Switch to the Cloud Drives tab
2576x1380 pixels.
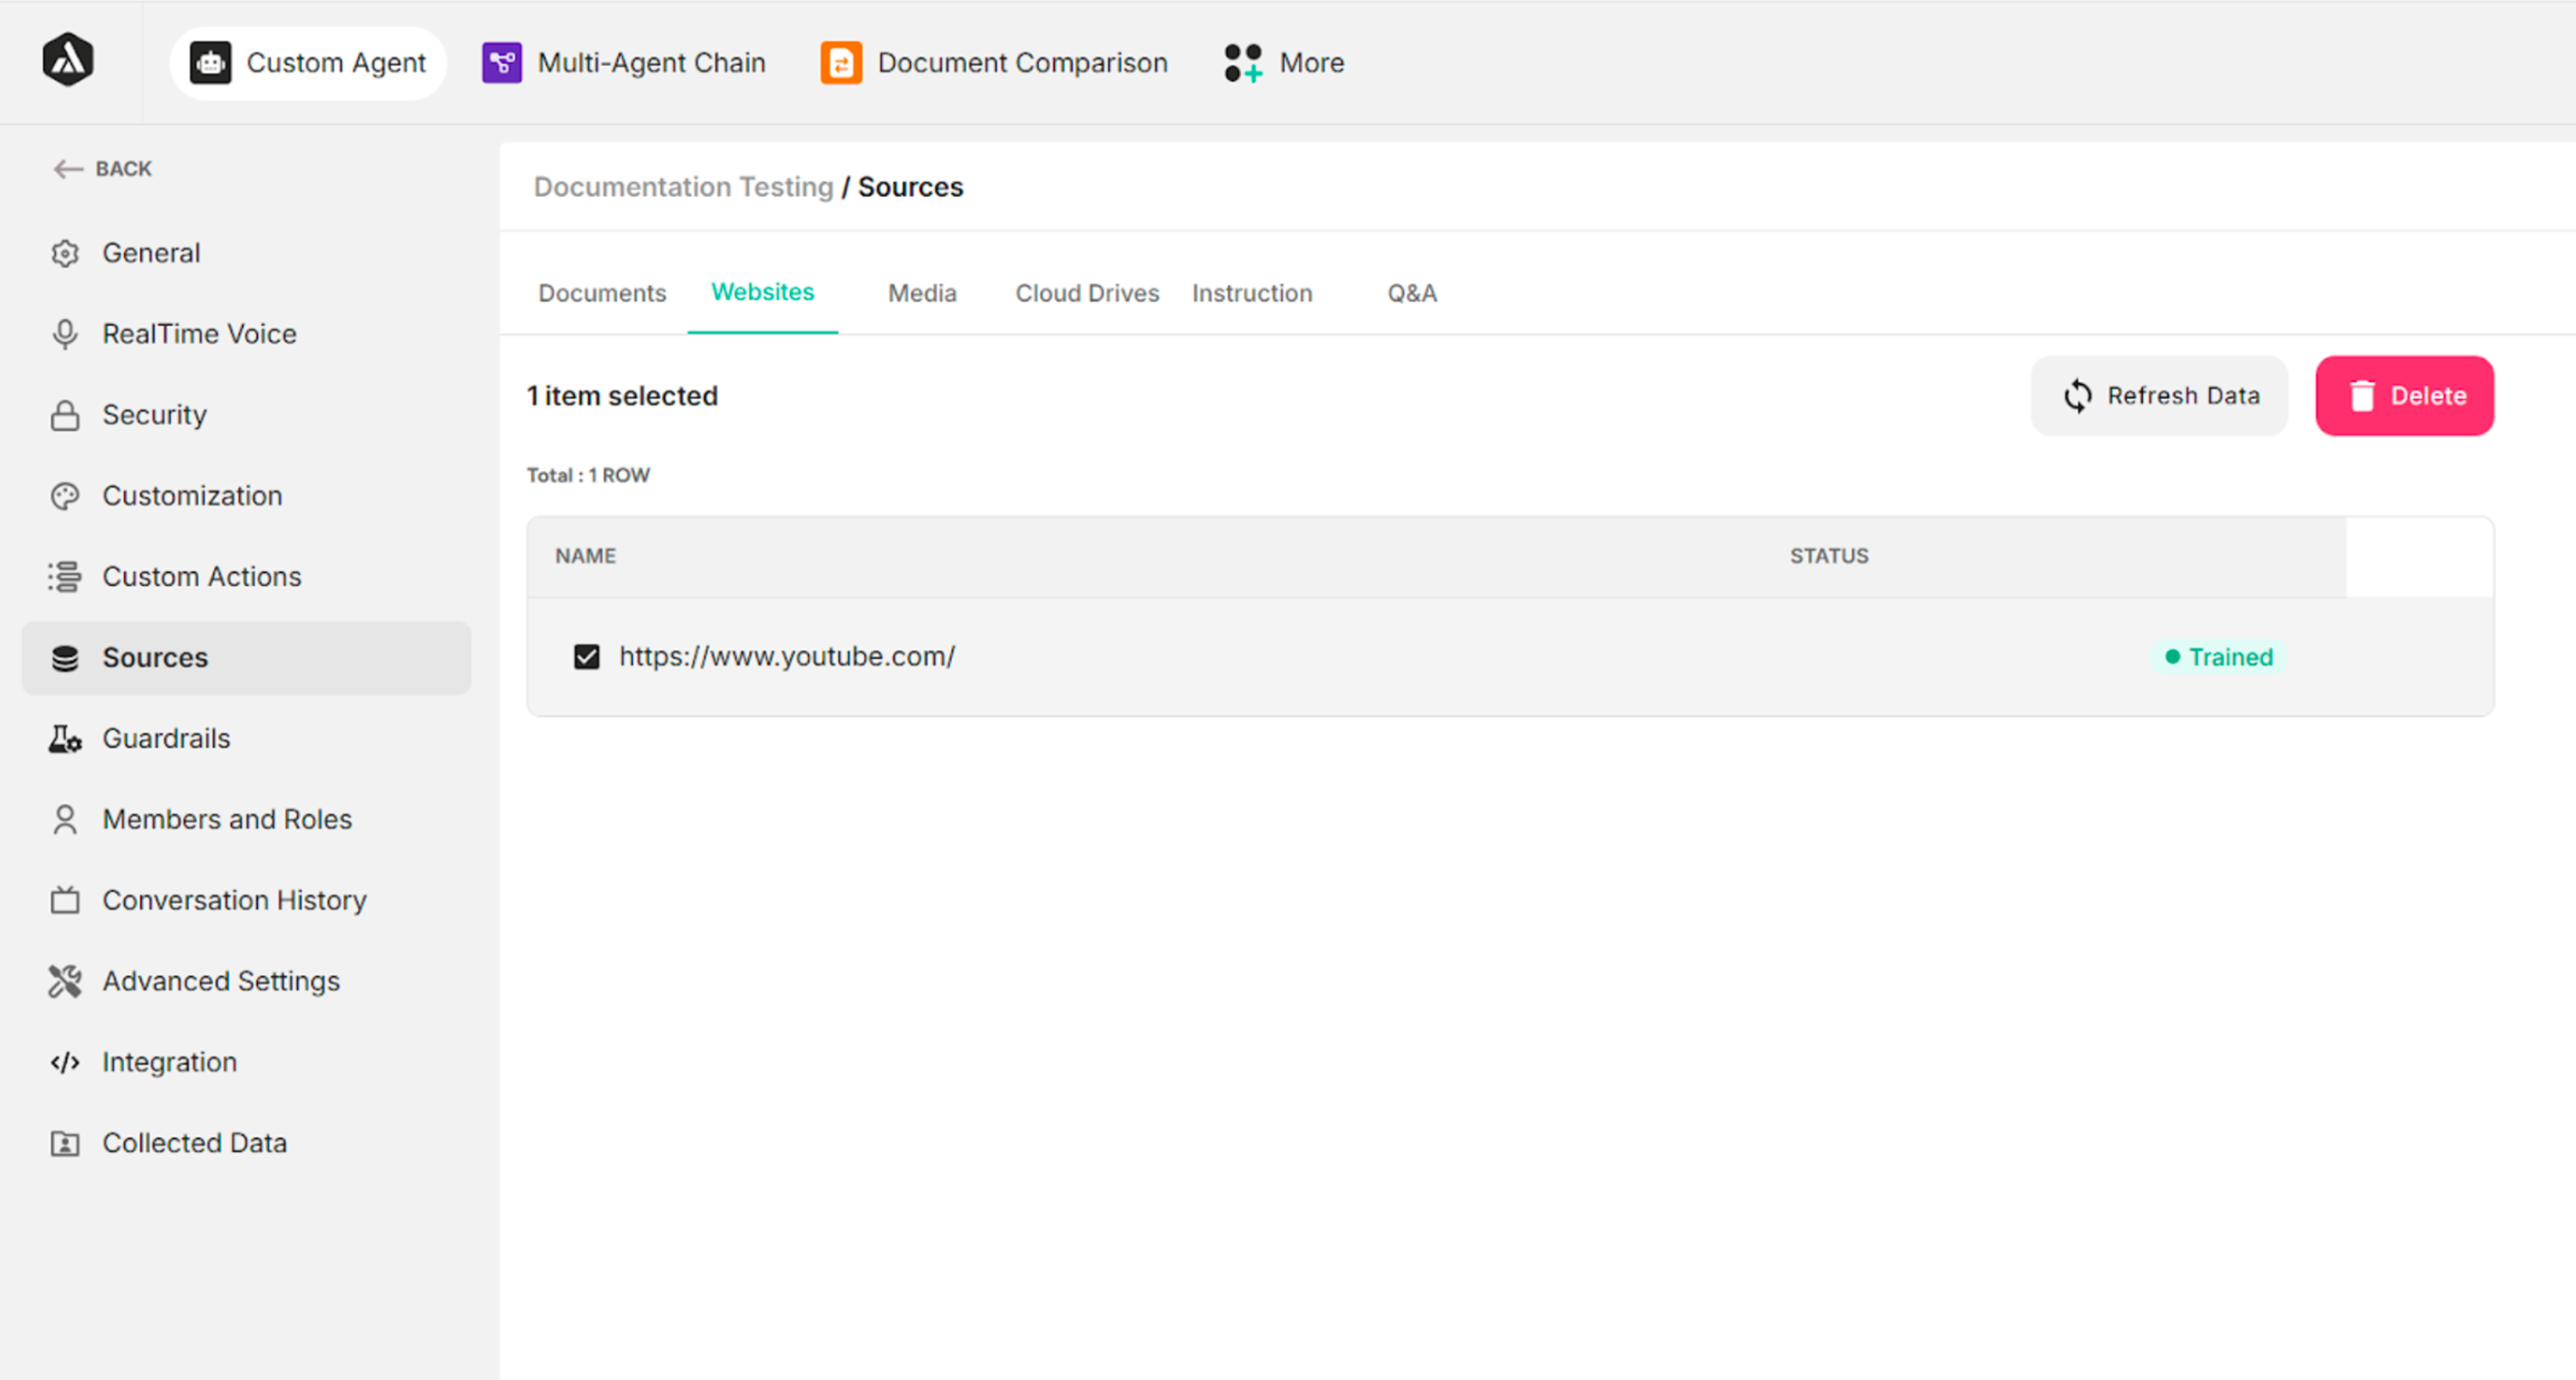(x=1087, y=293)
